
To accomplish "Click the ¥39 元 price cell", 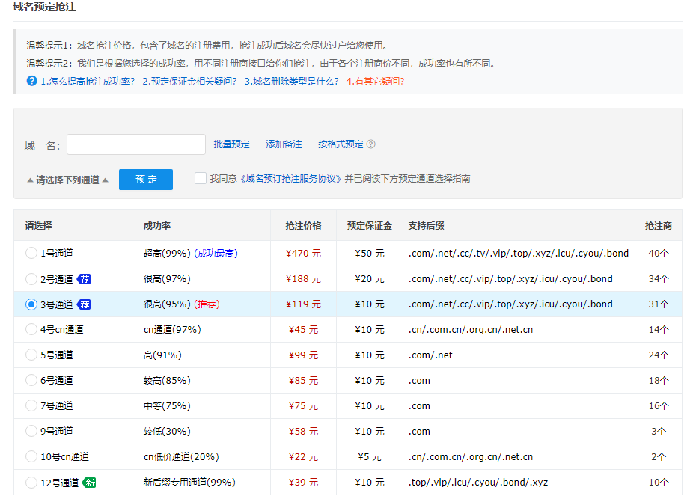I will coord(303,482).
